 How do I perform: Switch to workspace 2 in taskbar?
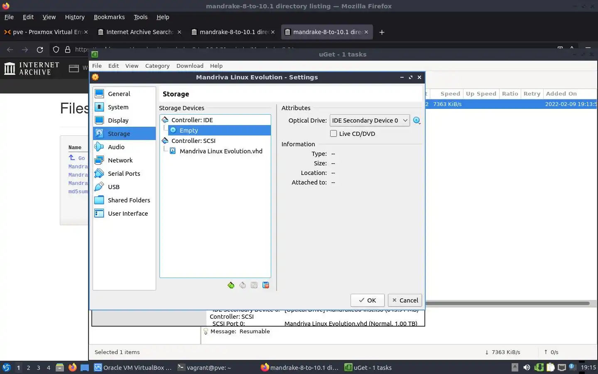(28, 368)
